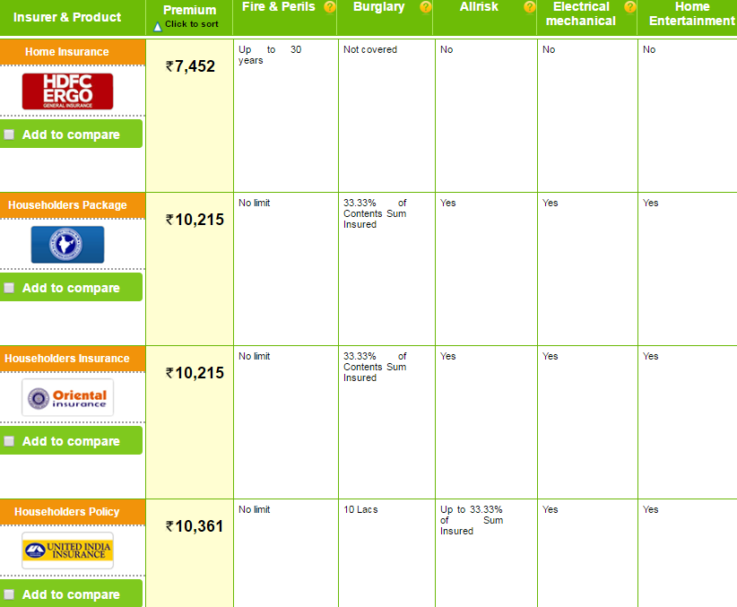Click '10 Lacs' burglary cell

point(360,509)
